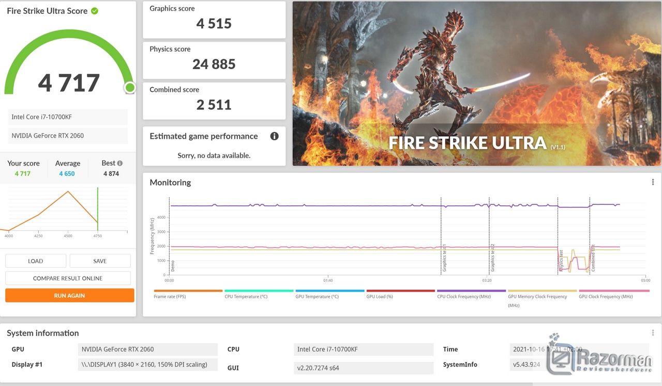Open the Estimated game performance info icon

point(275,136)
